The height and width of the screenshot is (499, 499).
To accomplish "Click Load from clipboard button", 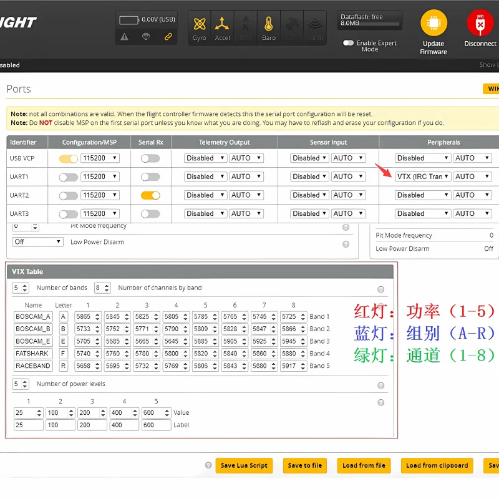I will click(x=437, y=465).
